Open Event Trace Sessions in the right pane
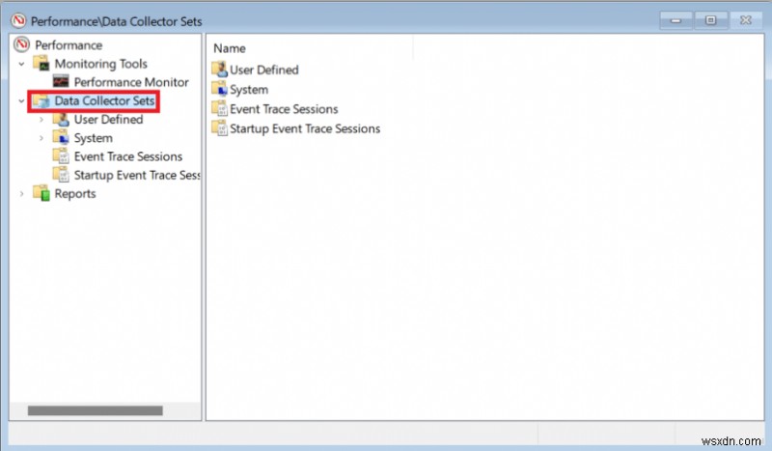The height and width of the screenshot is (451, 772). [283, 109]
